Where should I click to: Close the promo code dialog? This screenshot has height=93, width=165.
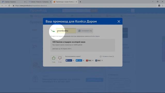[119, 21]
